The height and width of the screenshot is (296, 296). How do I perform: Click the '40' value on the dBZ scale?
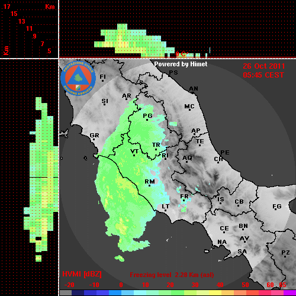pyautogui.click(x=220, y=285)
